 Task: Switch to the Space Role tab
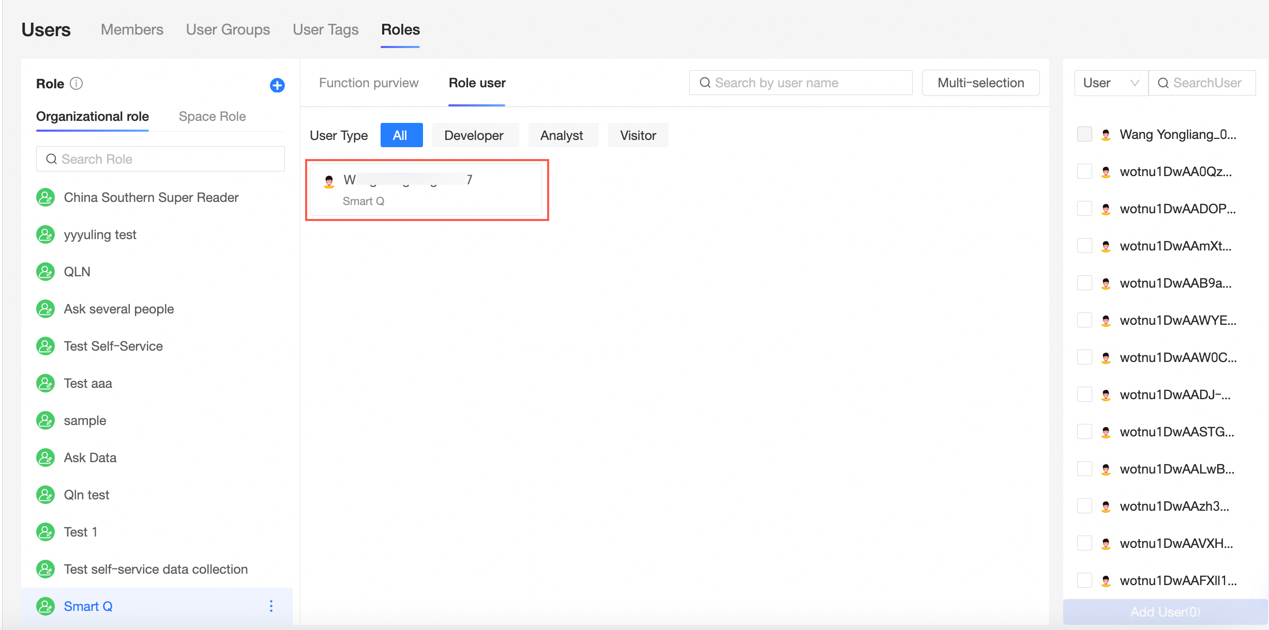click(x=212, y=116)
